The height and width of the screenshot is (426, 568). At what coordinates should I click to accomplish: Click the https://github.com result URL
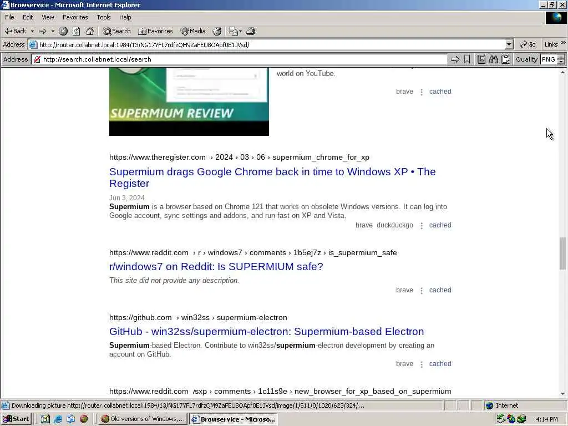pyautogui.click(x=140, y=317)
